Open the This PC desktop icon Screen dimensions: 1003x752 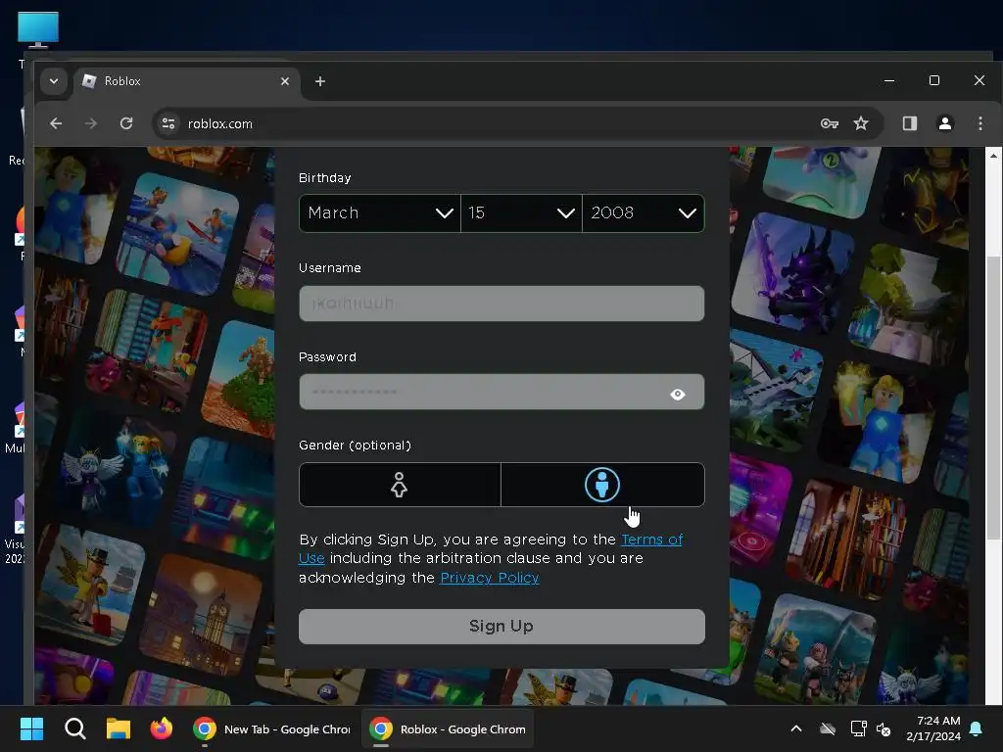tap(38, 39)
